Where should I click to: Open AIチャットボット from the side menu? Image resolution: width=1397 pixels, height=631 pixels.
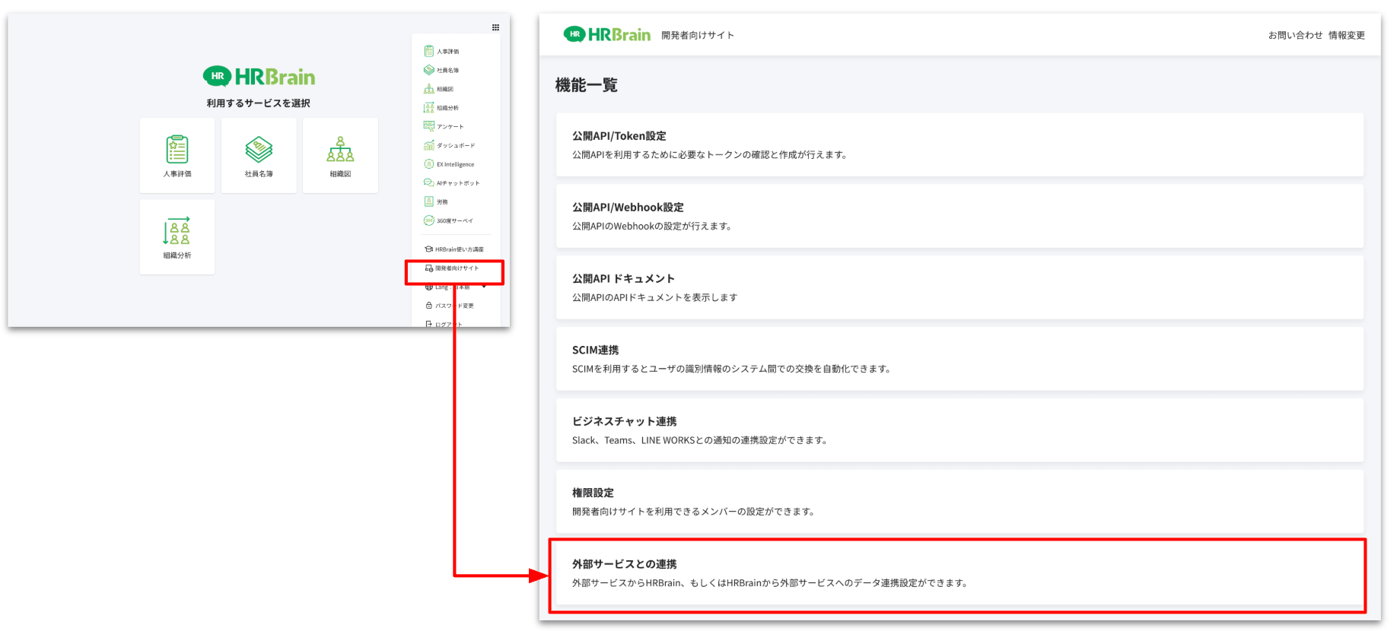pos(457,183)
